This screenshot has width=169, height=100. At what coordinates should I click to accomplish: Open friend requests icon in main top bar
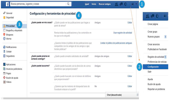(116, 4)
